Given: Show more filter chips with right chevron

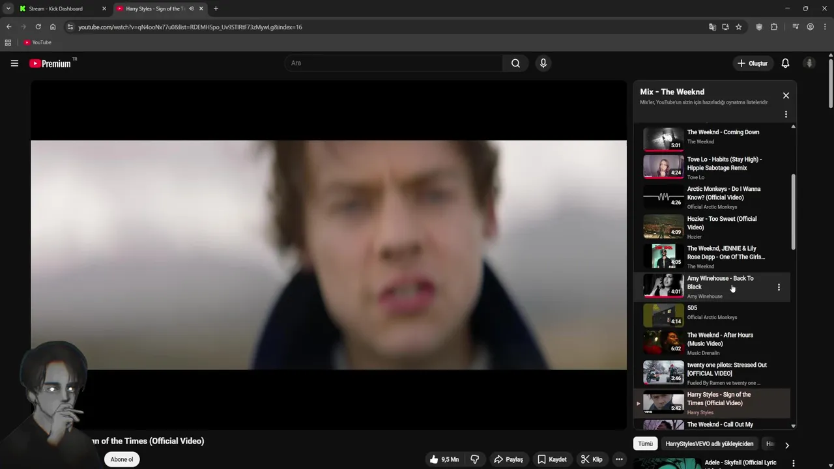Looking at the screenshot, I should click(x=786, y=446).
